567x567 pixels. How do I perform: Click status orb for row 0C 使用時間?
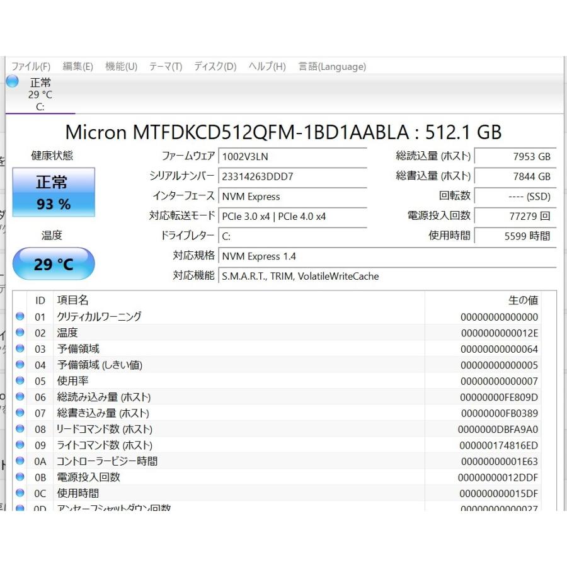[20, 493]
